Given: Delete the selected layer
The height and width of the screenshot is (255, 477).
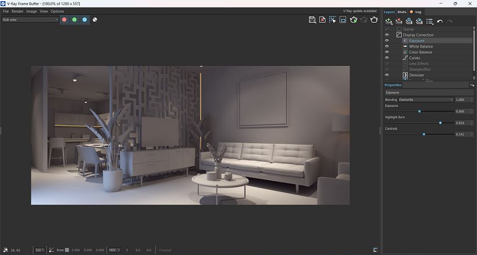Looking at the screenshot, I should 399,21.
